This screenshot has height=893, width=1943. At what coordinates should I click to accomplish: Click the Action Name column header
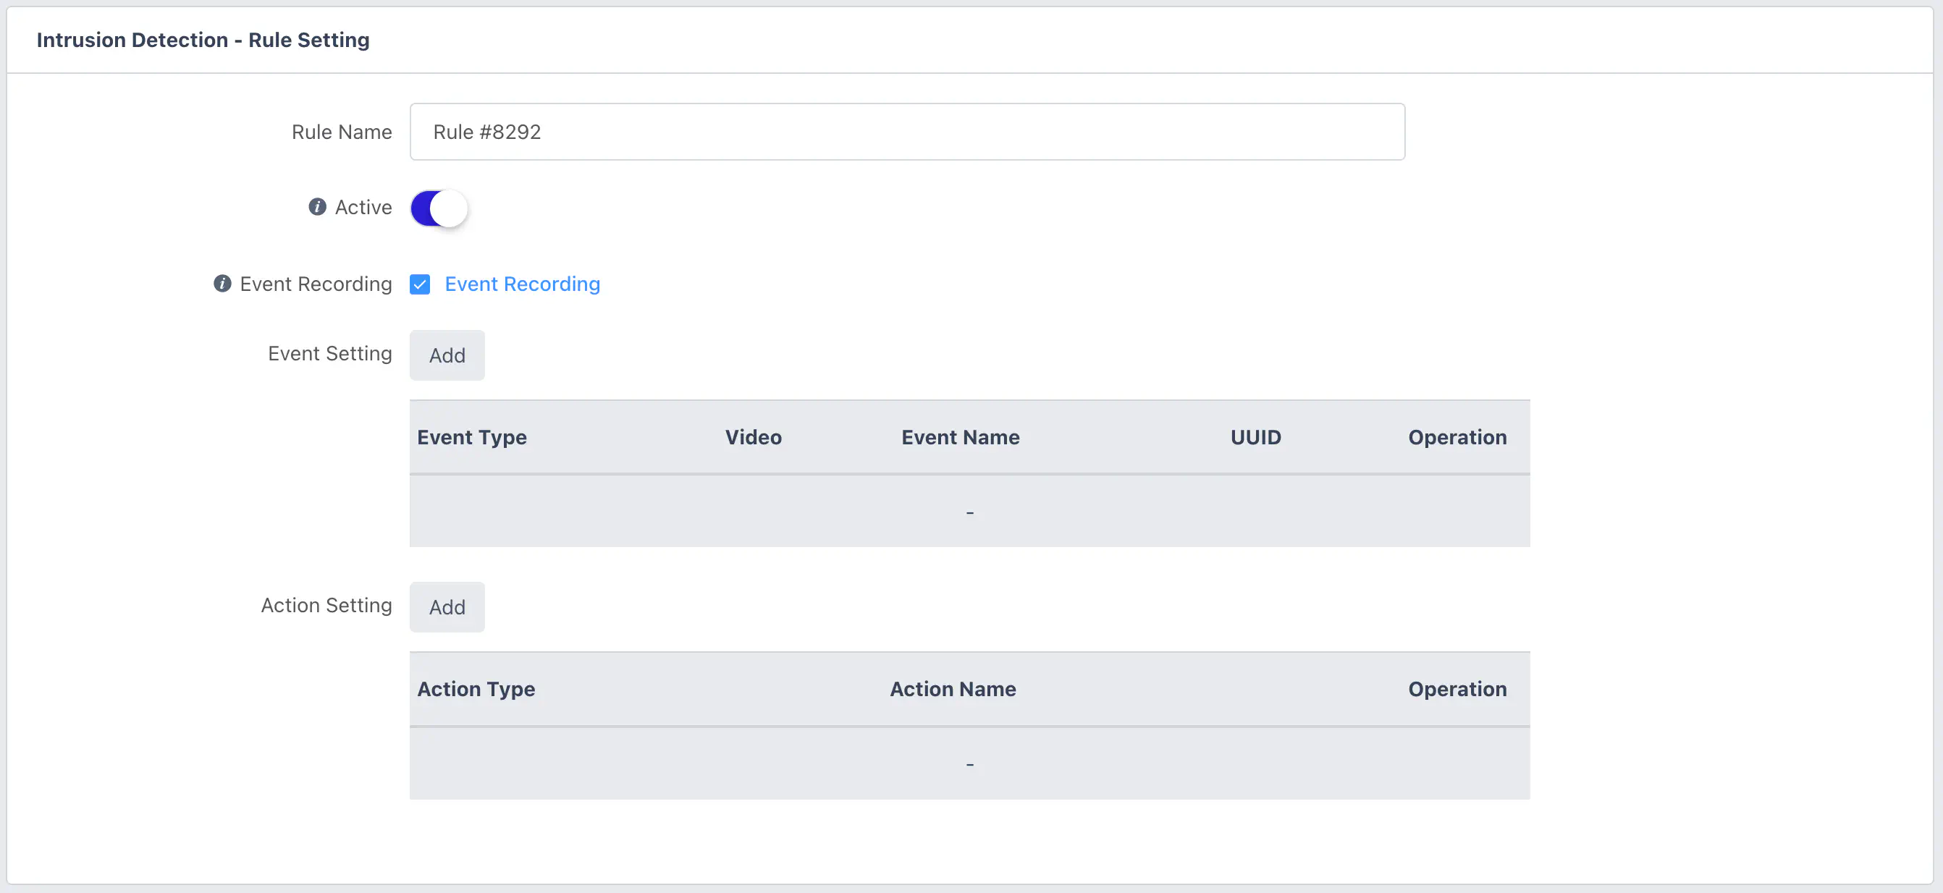coord(953,690)
